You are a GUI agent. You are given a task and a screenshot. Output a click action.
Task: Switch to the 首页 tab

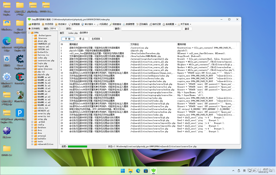click(62, 33)
